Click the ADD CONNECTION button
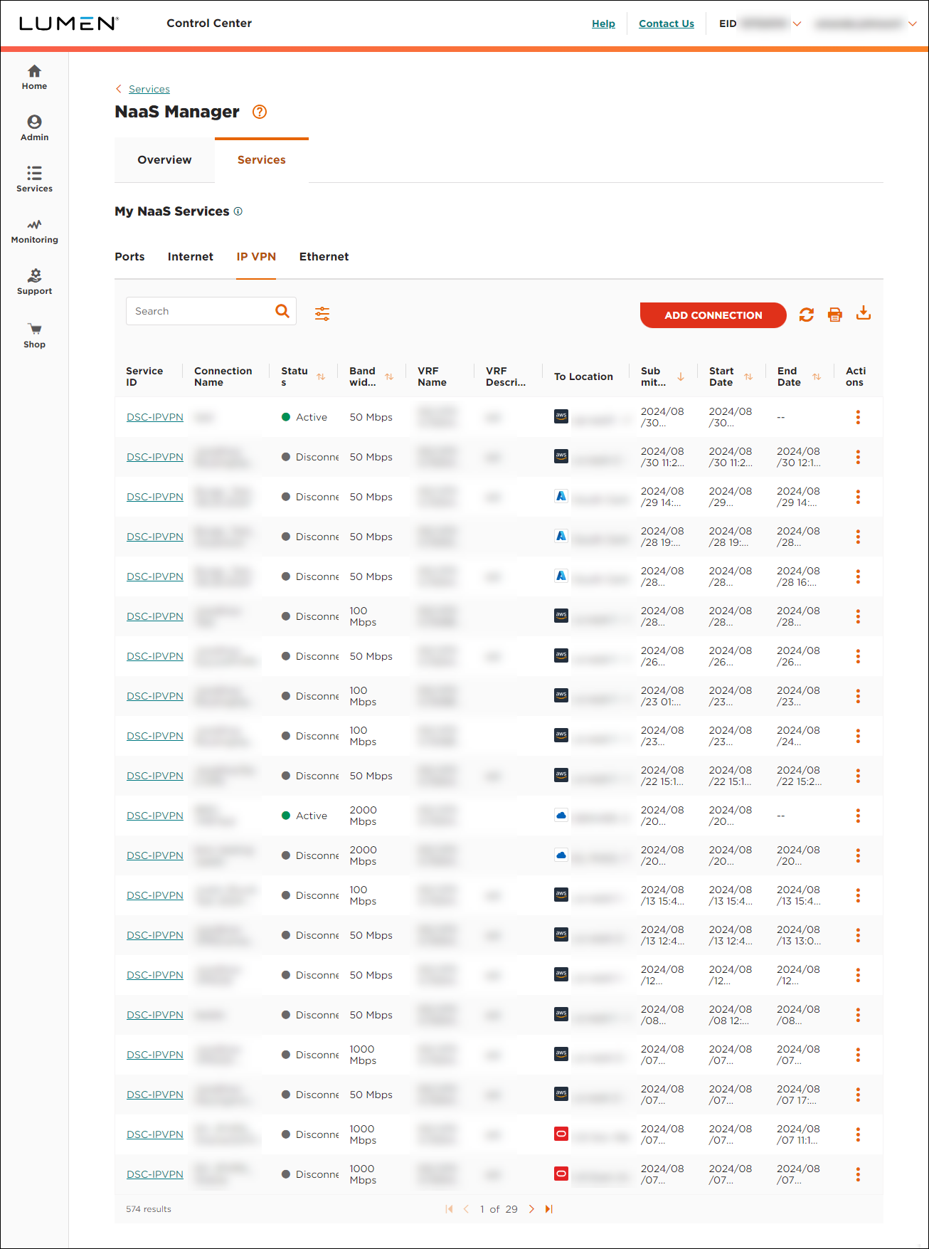 click(713, 315)
